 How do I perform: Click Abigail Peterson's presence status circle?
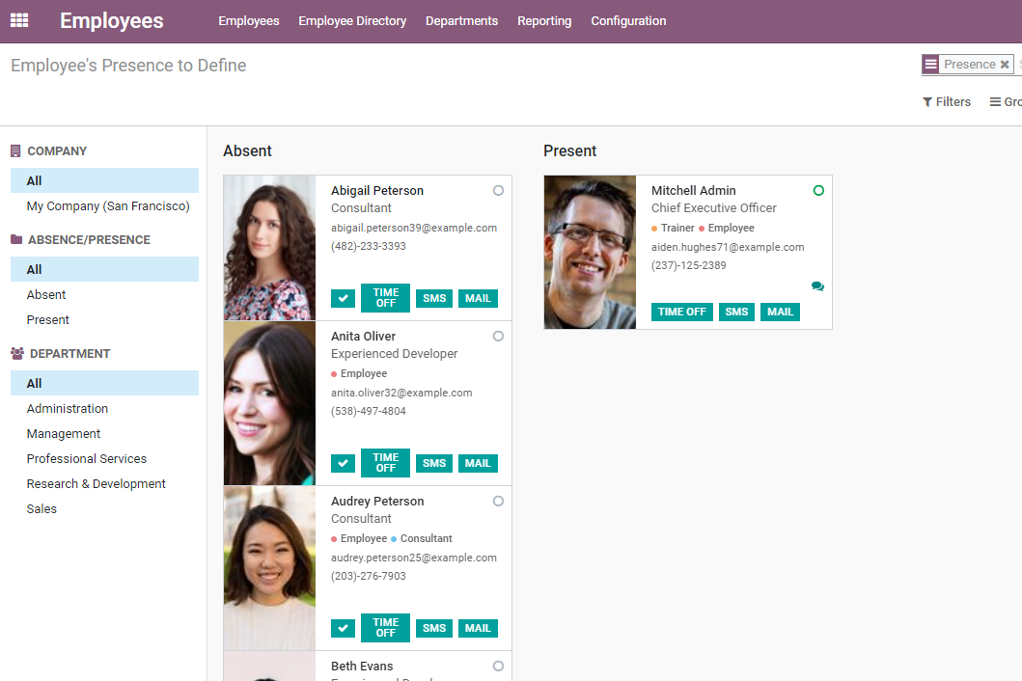tap(498, 190)
